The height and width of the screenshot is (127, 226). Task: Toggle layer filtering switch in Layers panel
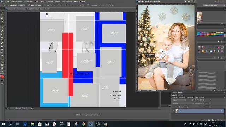[210, 100]
